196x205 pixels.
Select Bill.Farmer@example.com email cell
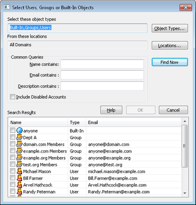(113, 178)
